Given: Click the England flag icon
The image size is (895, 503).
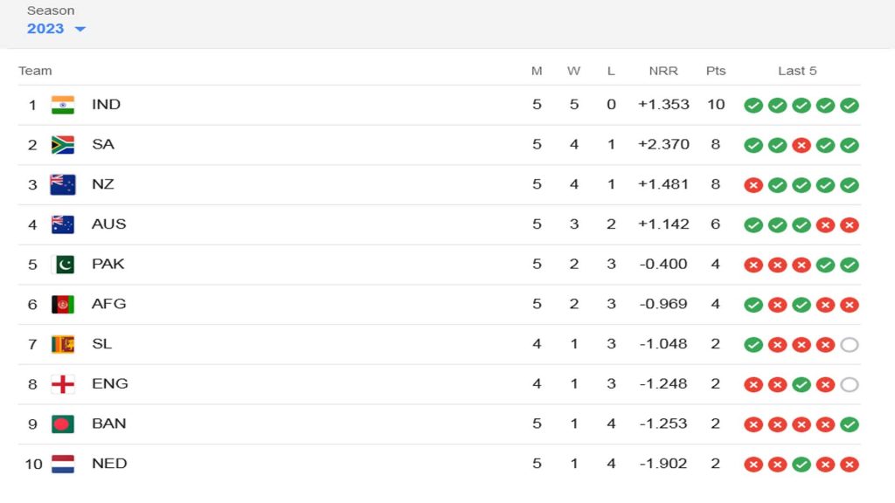Looking at the screenshot, I should [63, 384].
